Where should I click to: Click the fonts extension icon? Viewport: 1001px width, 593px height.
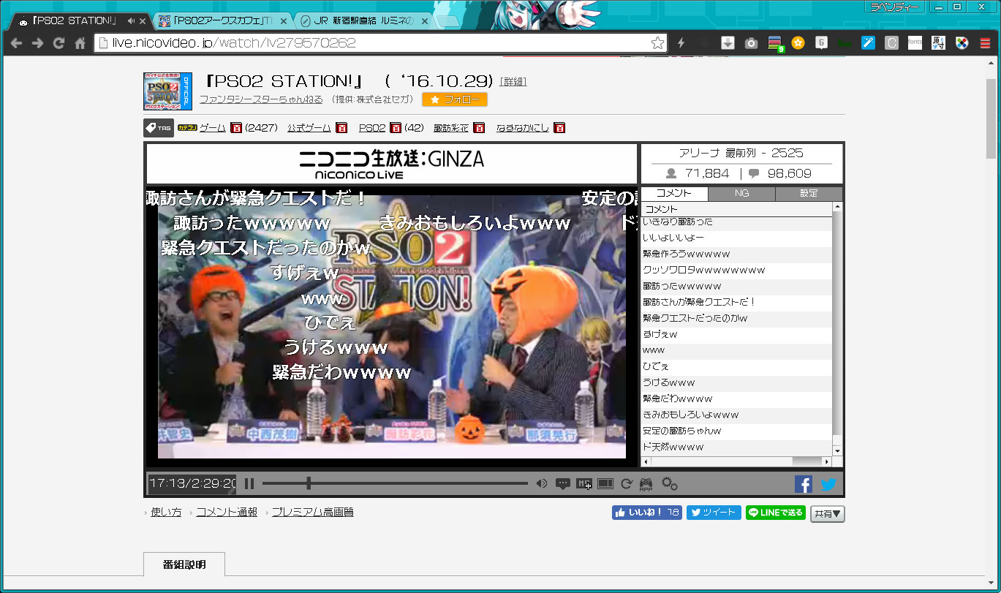[915, 43]
